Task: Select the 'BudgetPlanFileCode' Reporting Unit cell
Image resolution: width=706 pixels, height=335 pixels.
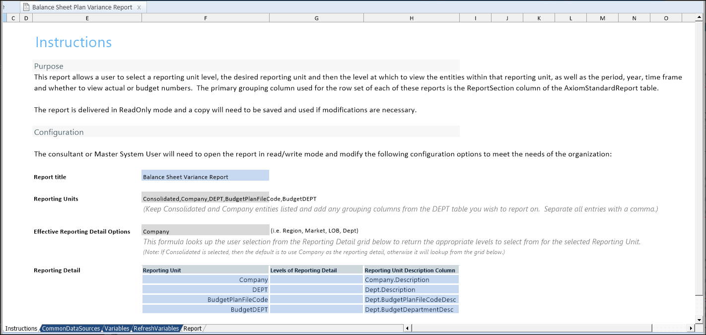Action: [x=206, y=300]
